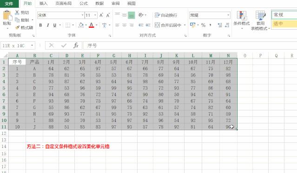
Task: Open Format as Table (套用表格格式)
Action: coord(260,20)
